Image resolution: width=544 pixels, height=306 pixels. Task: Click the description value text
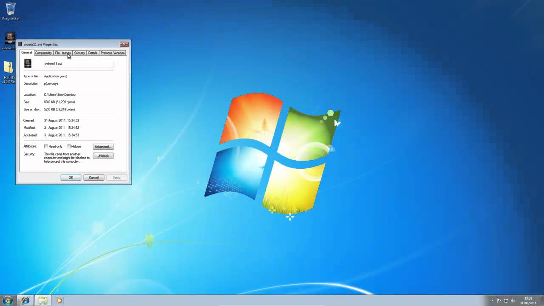tap(51, 84)
